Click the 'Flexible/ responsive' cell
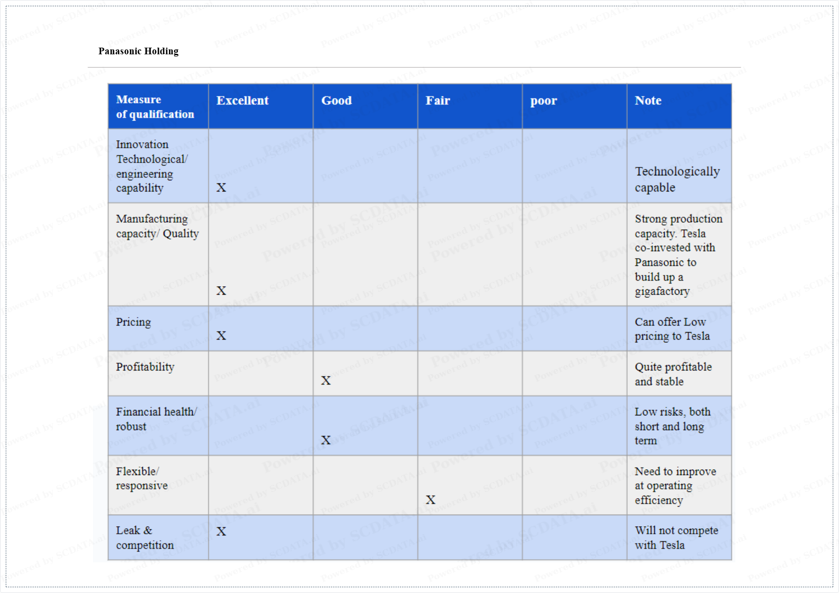This screenshot has height=593, width=839. pos(158,485)
